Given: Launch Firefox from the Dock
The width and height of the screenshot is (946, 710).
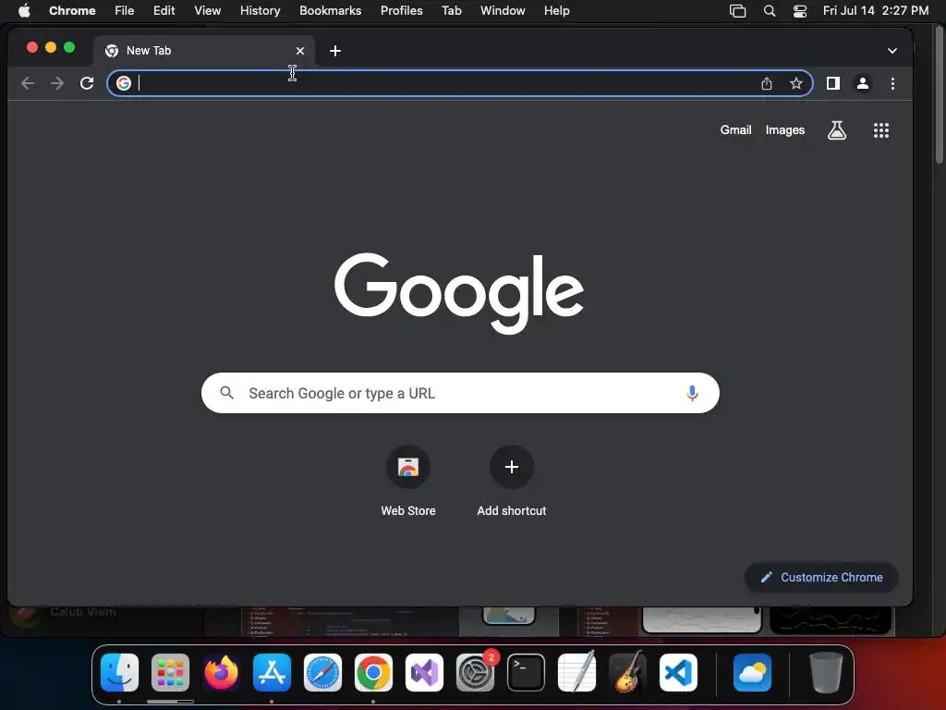Looking at the screenshot, I should click(221, 673).
